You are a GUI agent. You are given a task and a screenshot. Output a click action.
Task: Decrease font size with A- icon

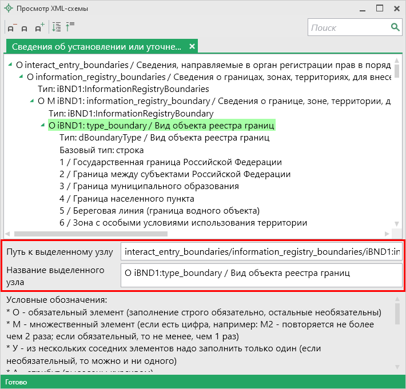(12, 27)
